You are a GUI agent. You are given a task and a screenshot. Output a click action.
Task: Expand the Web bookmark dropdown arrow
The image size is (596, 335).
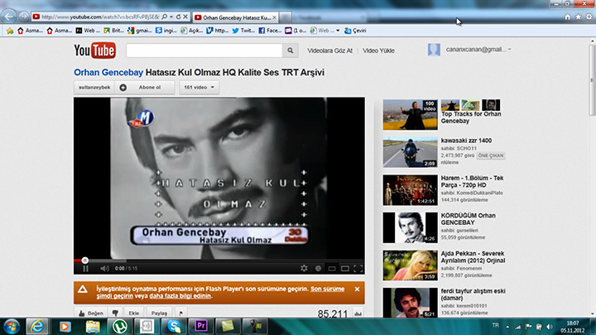point(338,31)
